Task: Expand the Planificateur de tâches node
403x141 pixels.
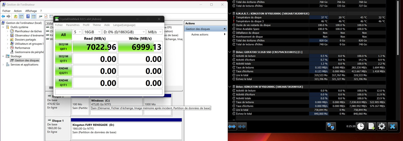Action: [8, 31]
